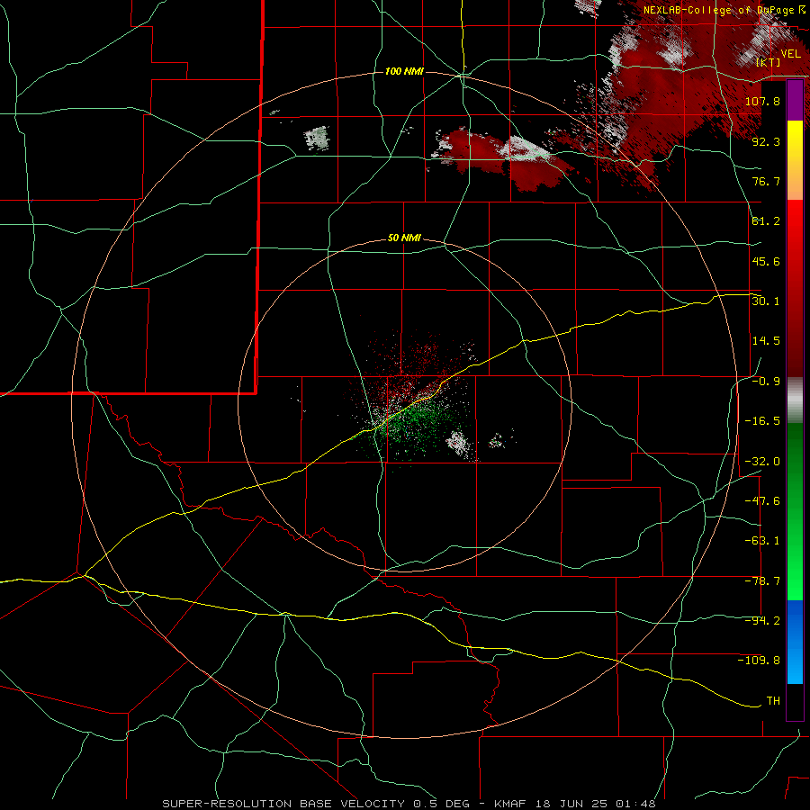Click the 30.1 velocity scale value

(766, 301)
